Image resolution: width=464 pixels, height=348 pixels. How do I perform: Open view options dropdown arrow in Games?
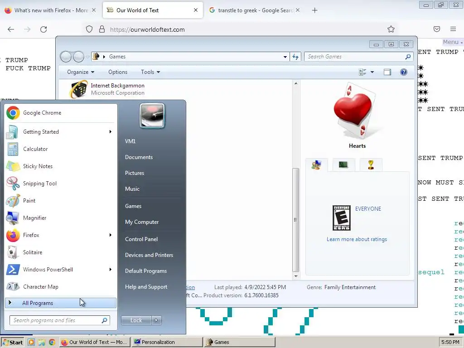point(372,72)
